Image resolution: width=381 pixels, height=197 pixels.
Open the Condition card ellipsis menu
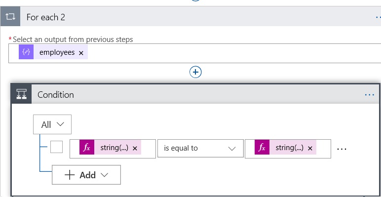coord(369,95)
